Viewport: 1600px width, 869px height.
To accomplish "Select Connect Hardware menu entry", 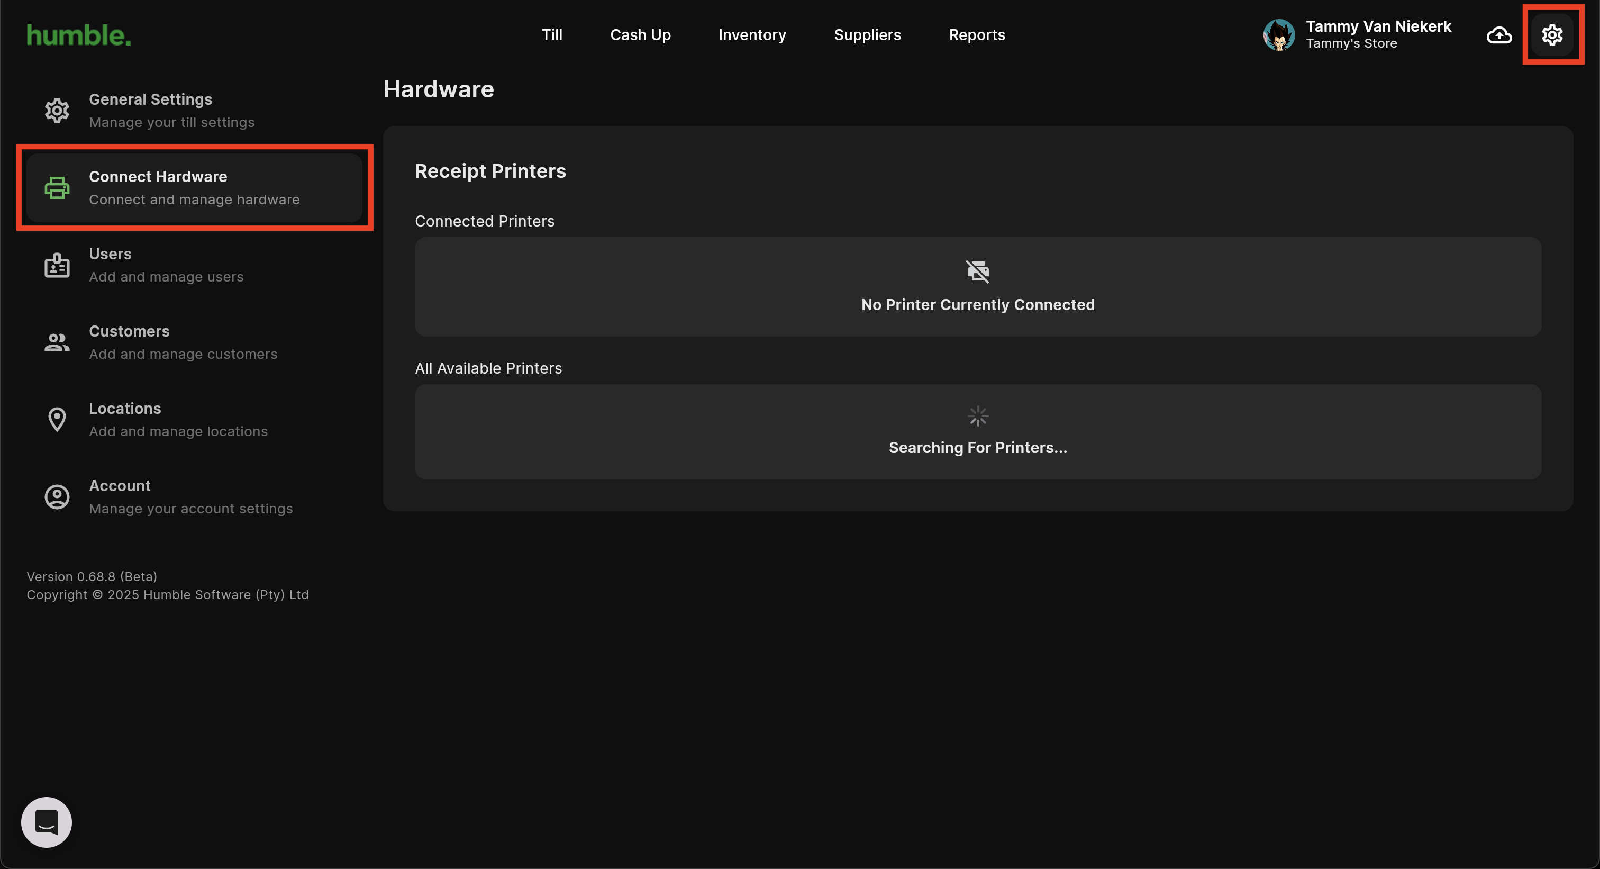I will tap(194, 187).
